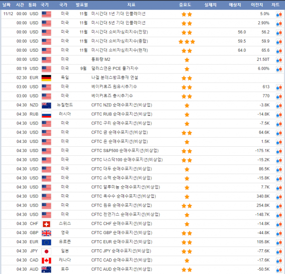Open chart icon for CFTC 금 row
Viewport: 285px width, 274px height.
click(x=279, y=133)
